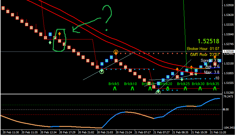Select the Brick20 label

pos(166,84)
